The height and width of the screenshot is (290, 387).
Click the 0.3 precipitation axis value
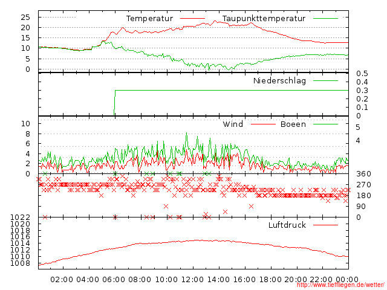(x=362, y=91)
